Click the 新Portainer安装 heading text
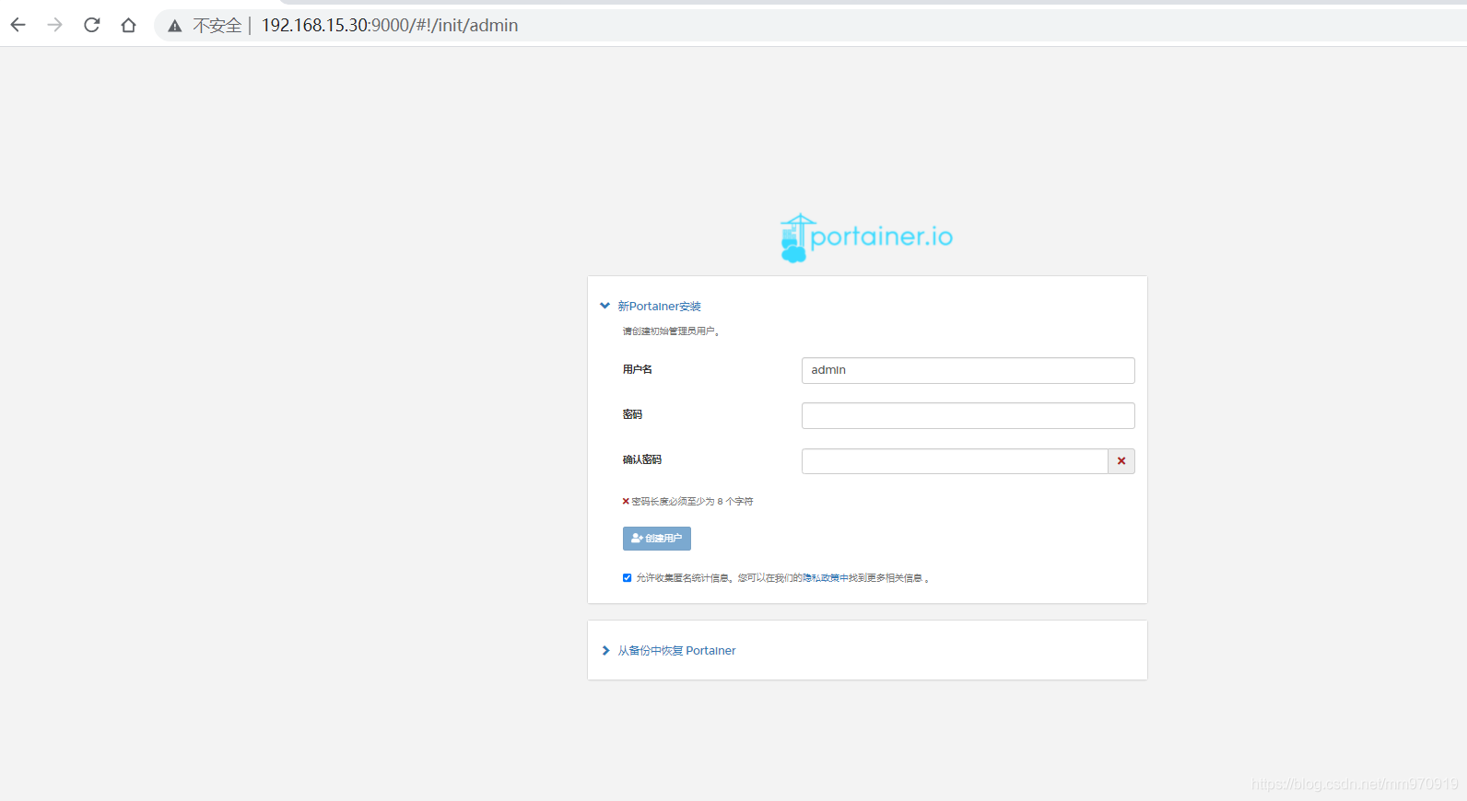1467x801 pixels. pyautogui.click(x=659, y=307)
